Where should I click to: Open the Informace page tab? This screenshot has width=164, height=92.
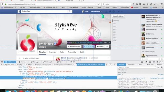point(53,52)
